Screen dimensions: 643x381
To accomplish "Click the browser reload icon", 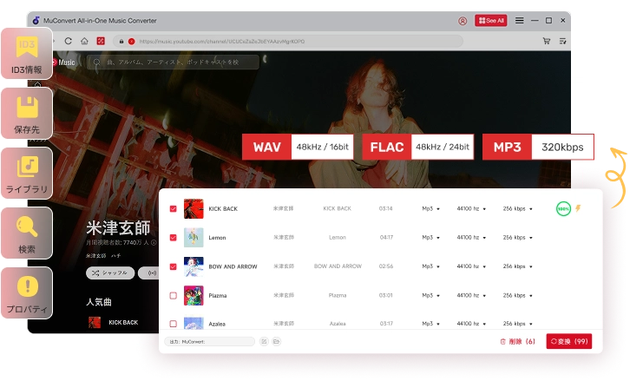I will pos(69,41).
